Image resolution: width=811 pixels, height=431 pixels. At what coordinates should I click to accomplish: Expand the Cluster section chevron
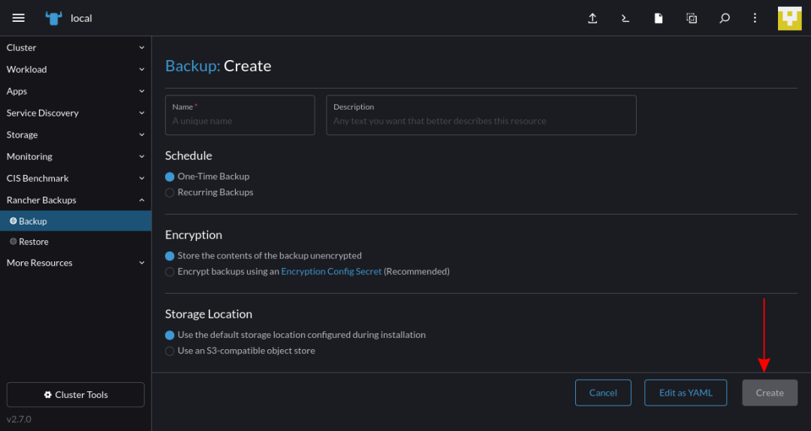pos(142,47)
